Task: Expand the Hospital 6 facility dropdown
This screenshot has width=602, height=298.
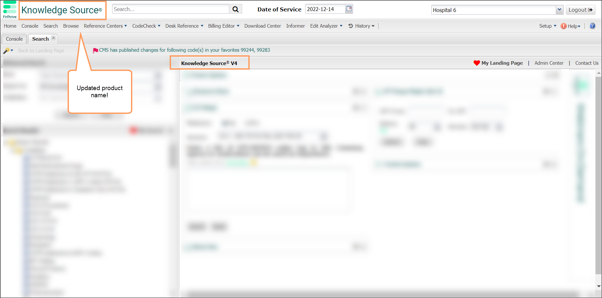Action: click(559, 10)
